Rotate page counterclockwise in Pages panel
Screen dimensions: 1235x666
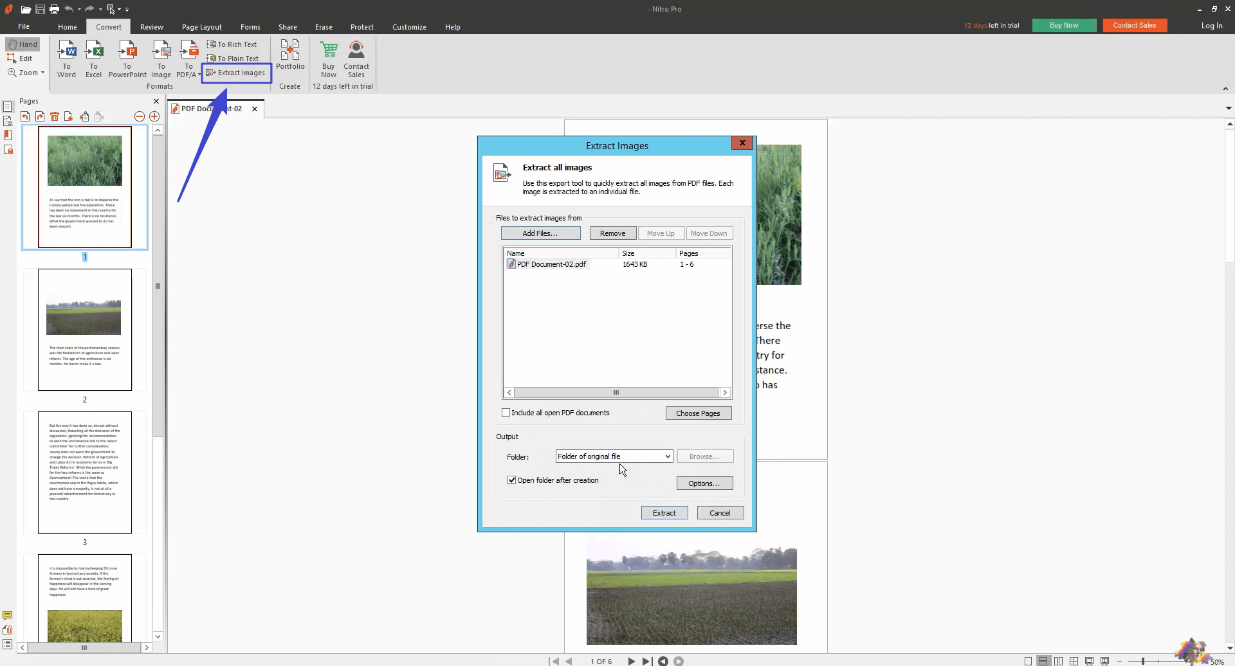click(x=25, y=116)
